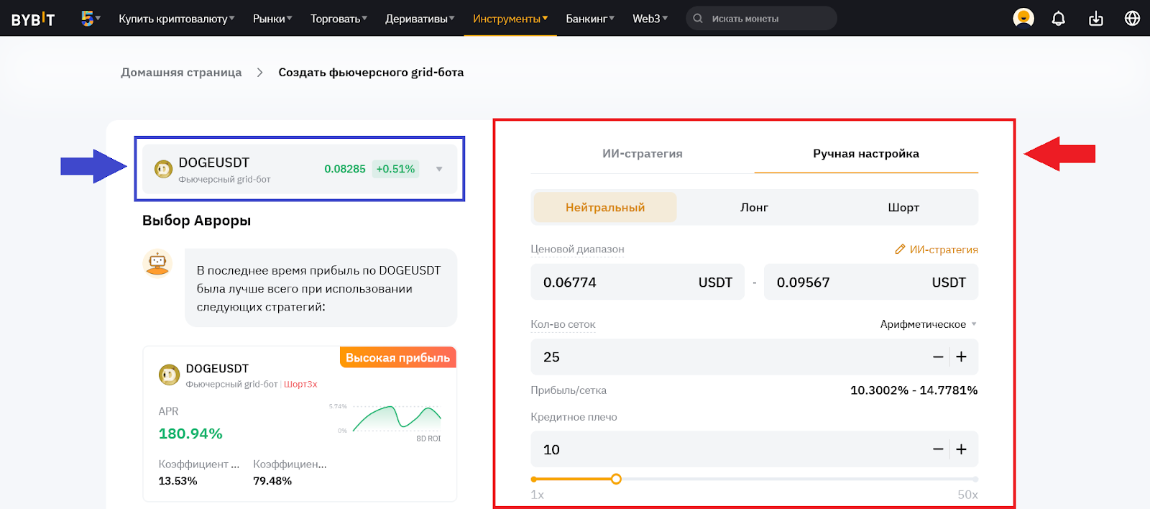Select the Шорт direction
This screenshot has height=509, width=1150.
coord(903,207)
